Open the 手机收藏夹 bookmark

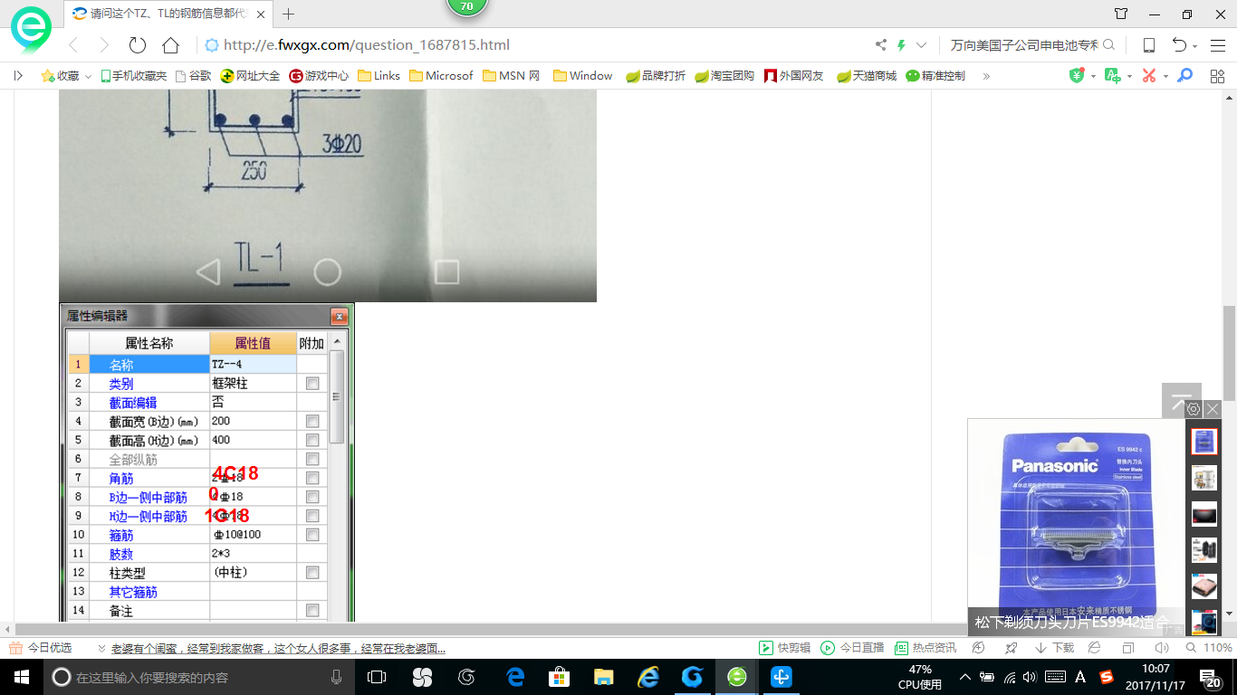click(133, 76)
